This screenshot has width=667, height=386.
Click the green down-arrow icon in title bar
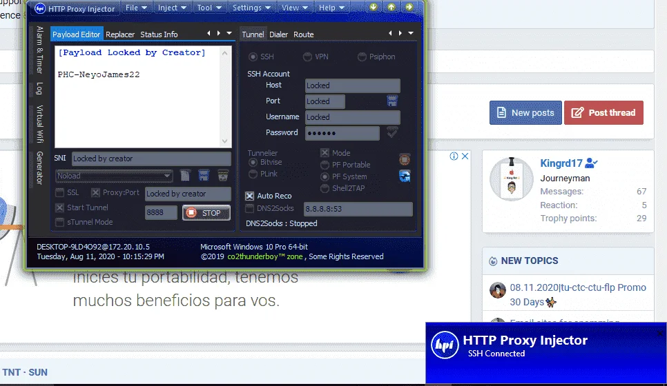tap(373, 7)
